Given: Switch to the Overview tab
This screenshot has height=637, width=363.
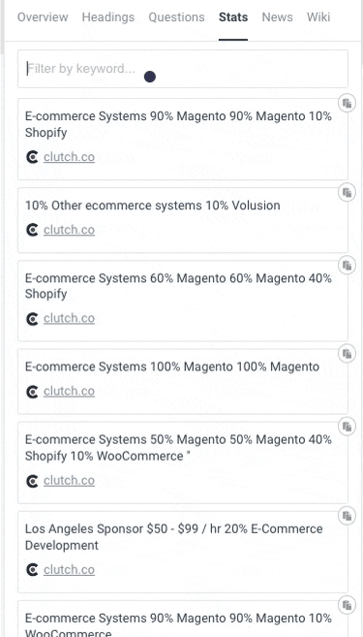Looking at the screenshot, I should [x=43, y=17].
